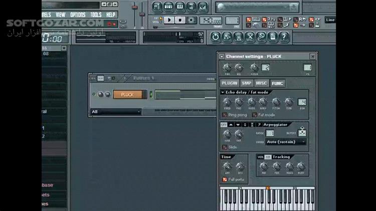Select the PLUCK channel button
Image resolution: width=376 pixels, height=211 pixels.
click(127, 94)
